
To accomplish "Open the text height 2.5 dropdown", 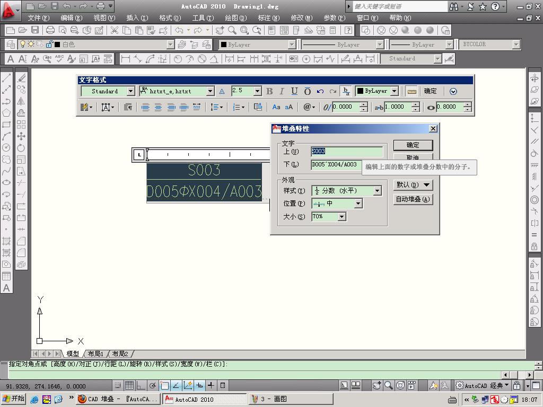I will coord(257,91).
